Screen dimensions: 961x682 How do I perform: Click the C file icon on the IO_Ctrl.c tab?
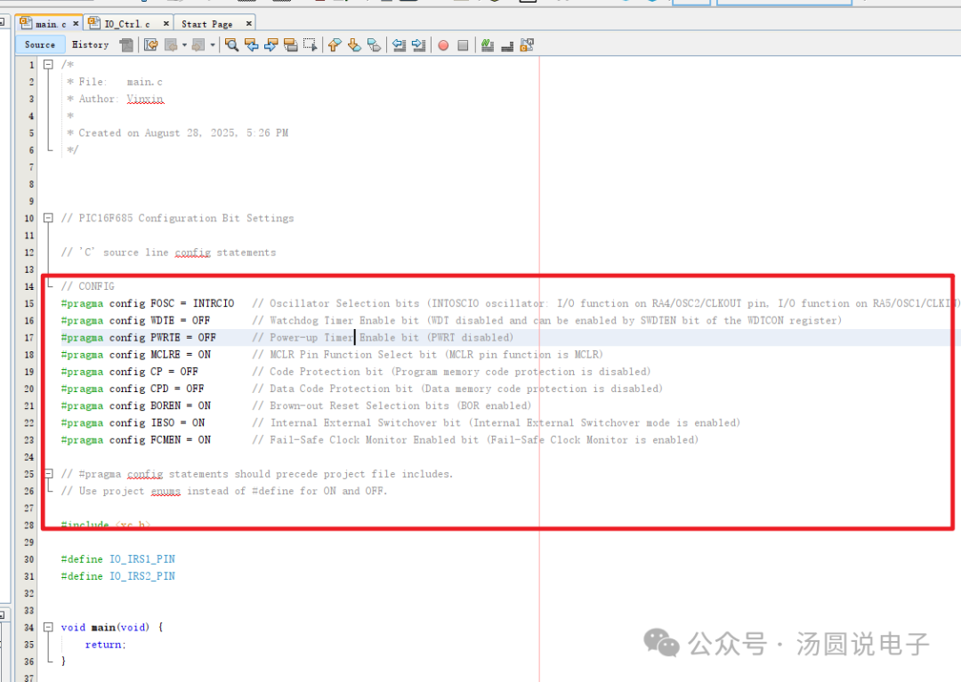pos(94,22)
